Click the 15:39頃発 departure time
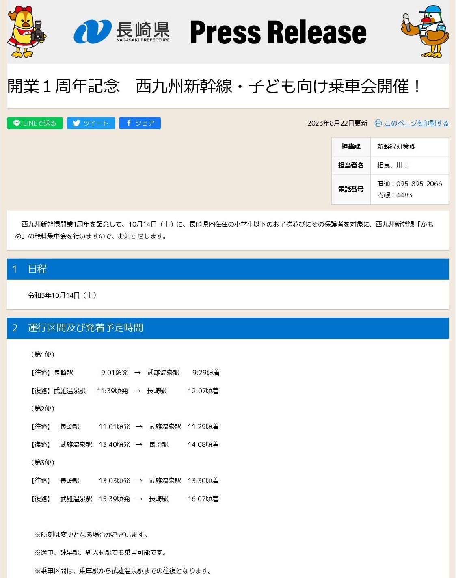Viewport: 456px width, 578px height. pos(114,499)
